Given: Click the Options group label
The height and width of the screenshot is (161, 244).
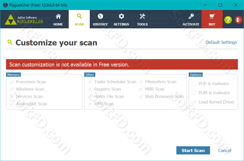Looking at the screenshot, I should (x=196, y=75).
